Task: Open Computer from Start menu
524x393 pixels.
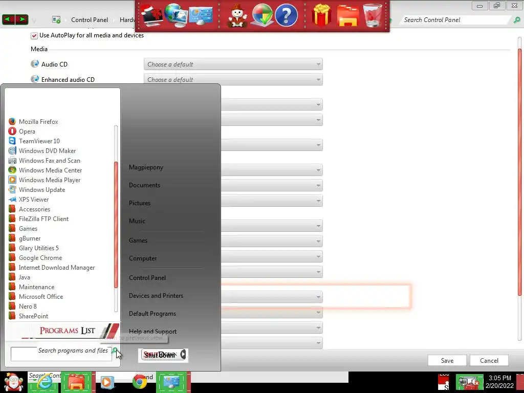Action: (x=143, y=258)
